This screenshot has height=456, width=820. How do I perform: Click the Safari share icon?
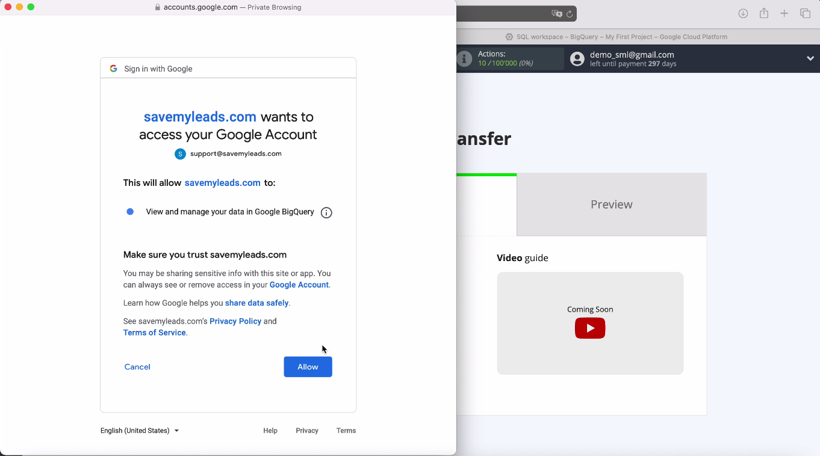764,13
